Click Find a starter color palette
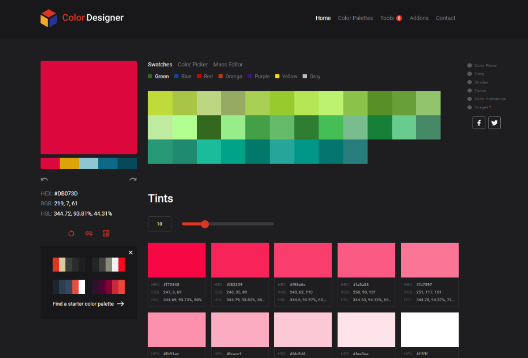The height and width of the screenshot is (358, 528). 88,304
